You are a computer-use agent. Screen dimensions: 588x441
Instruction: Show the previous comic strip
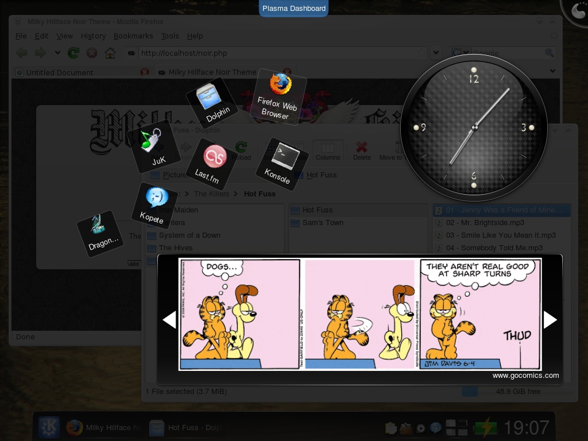pos(169,319)
